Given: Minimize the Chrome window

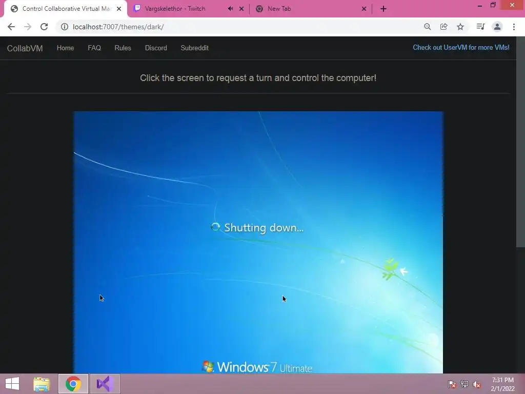Looking at the screenshot, I should pos(479,5).
